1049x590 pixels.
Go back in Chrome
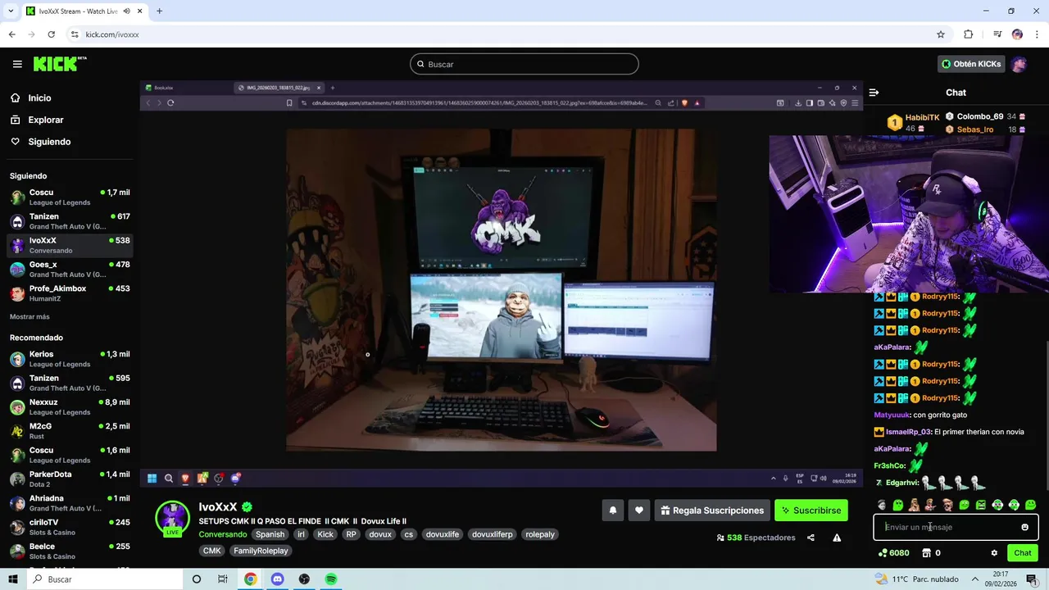point(11,34)
